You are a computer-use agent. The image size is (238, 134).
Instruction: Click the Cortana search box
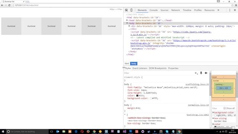click(x=27, y=131)
